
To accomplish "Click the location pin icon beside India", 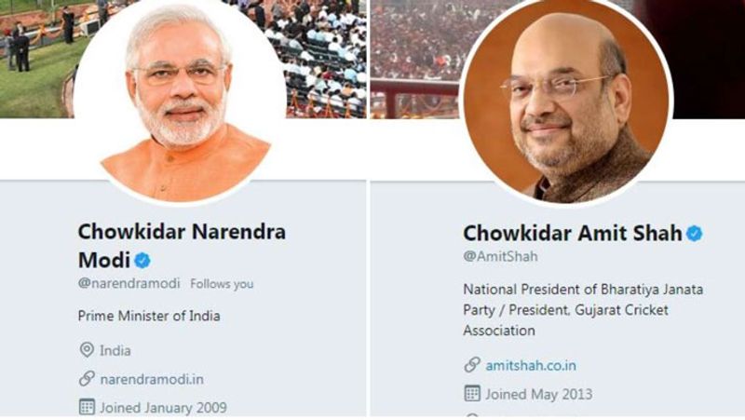I will (x=87, y=350).
